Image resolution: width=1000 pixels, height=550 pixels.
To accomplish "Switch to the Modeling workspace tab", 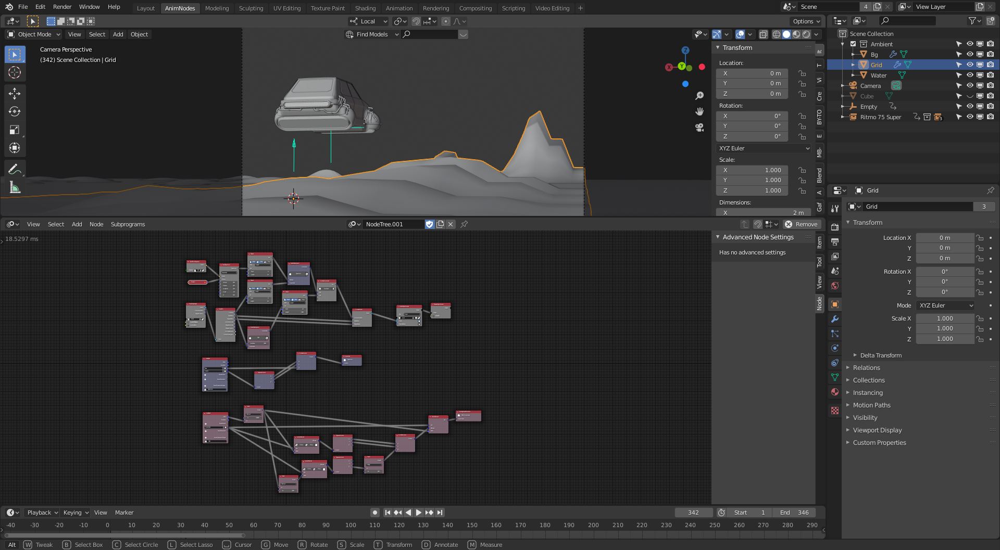I will click(217, 8).
